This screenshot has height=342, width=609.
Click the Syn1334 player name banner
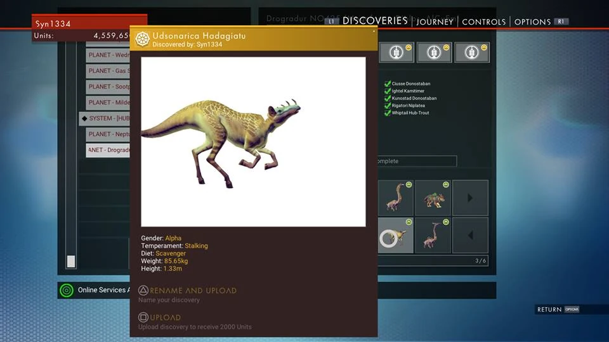(x=89, y=23)
